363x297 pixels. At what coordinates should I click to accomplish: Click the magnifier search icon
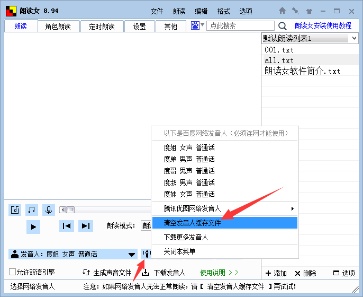tap(282, 26)
